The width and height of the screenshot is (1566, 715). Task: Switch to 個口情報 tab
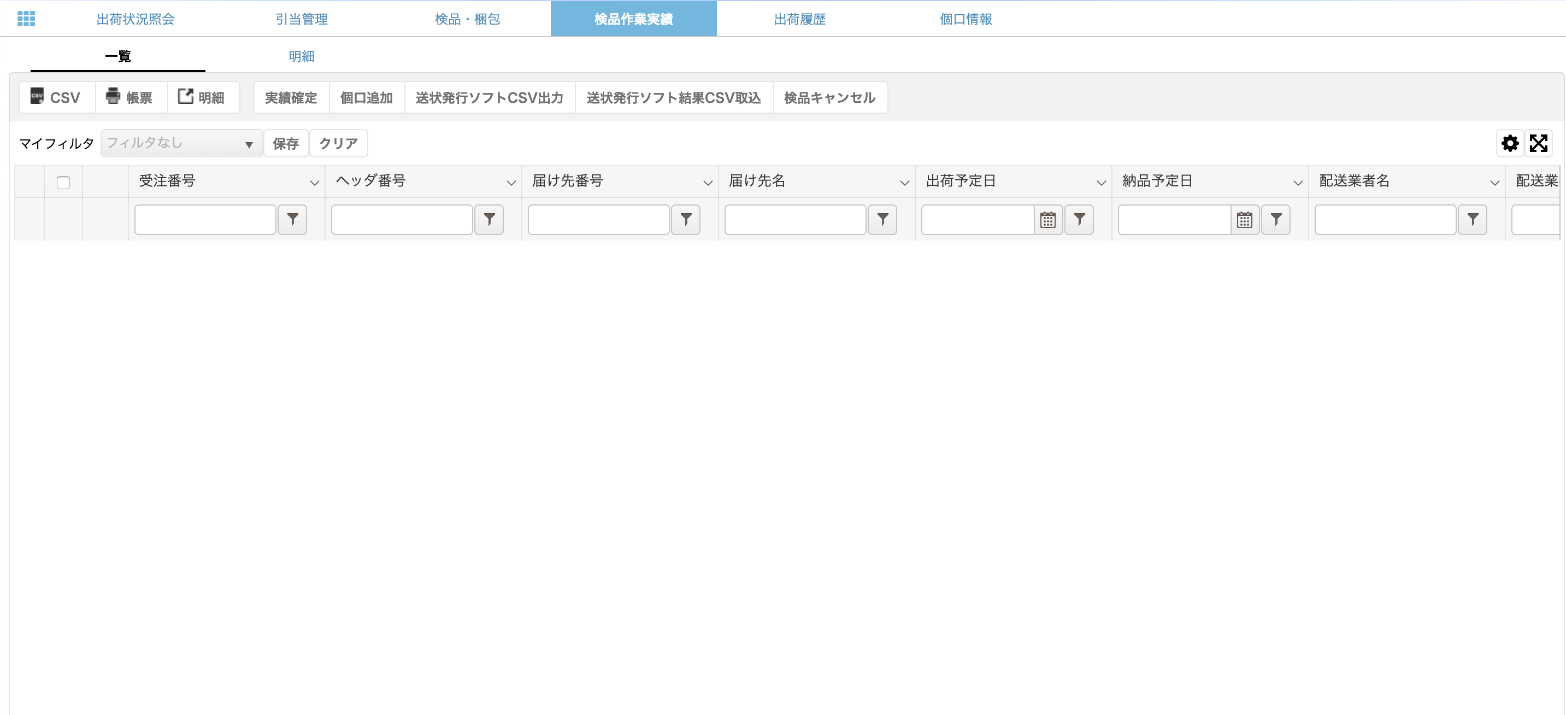[x=965, y=19]
